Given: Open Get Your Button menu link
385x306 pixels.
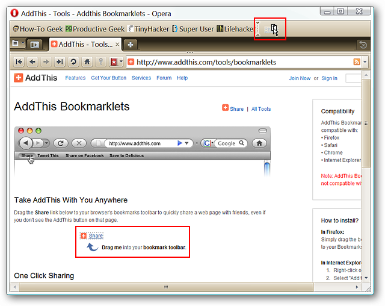Looking at the screenshot, I should [108, 78].
